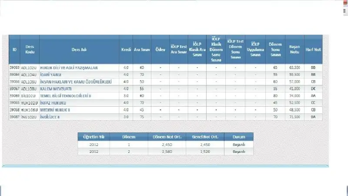This screenshot has height=196, width=348.
Task: Open the MEDENİ HUKUK II course
Action: point(55,110)
